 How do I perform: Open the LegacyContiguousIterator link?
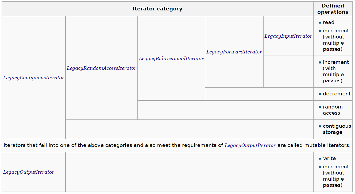[x=34, y=78]
